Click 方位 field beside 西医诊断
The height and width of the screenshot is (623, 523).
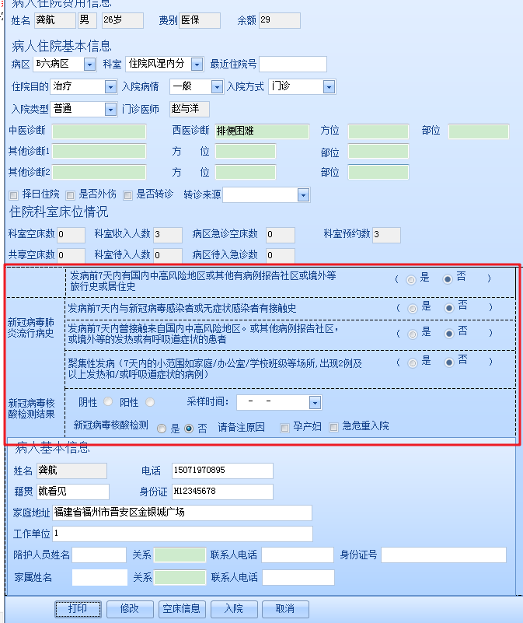(378, 131)
